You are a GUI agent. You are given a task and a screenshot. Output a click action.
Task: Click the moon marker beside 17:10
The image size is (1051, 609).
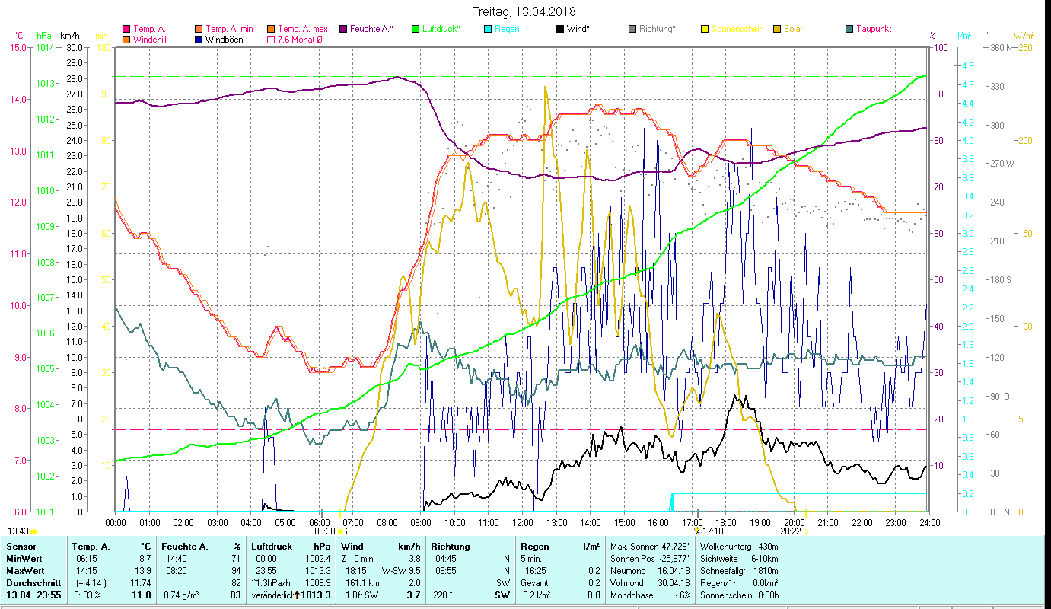pos(697,531)
